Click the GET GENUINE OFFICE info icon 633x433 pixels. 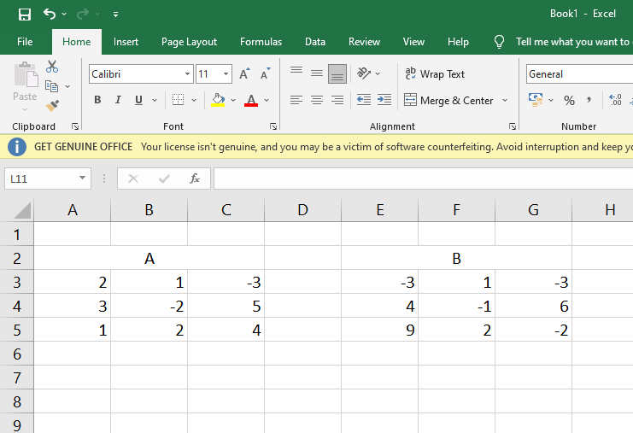[16, 147]
